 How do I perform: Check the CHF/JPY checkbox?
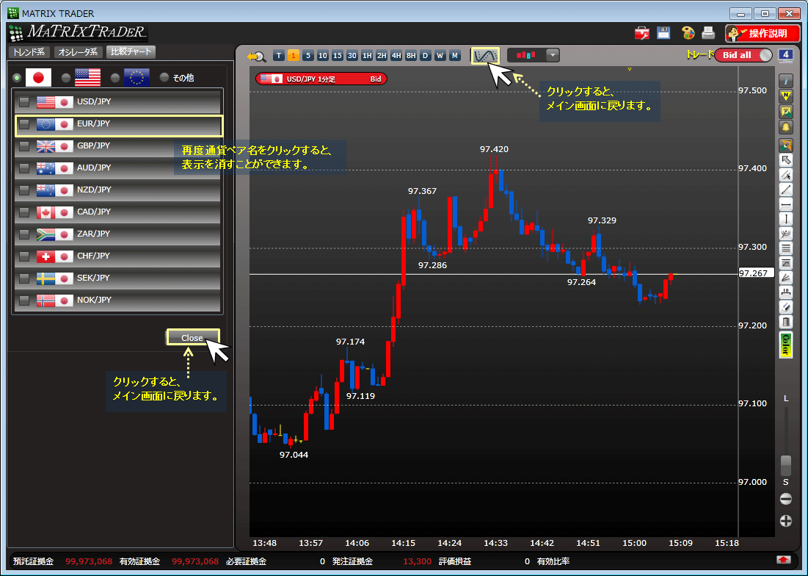tap(24, 256)
